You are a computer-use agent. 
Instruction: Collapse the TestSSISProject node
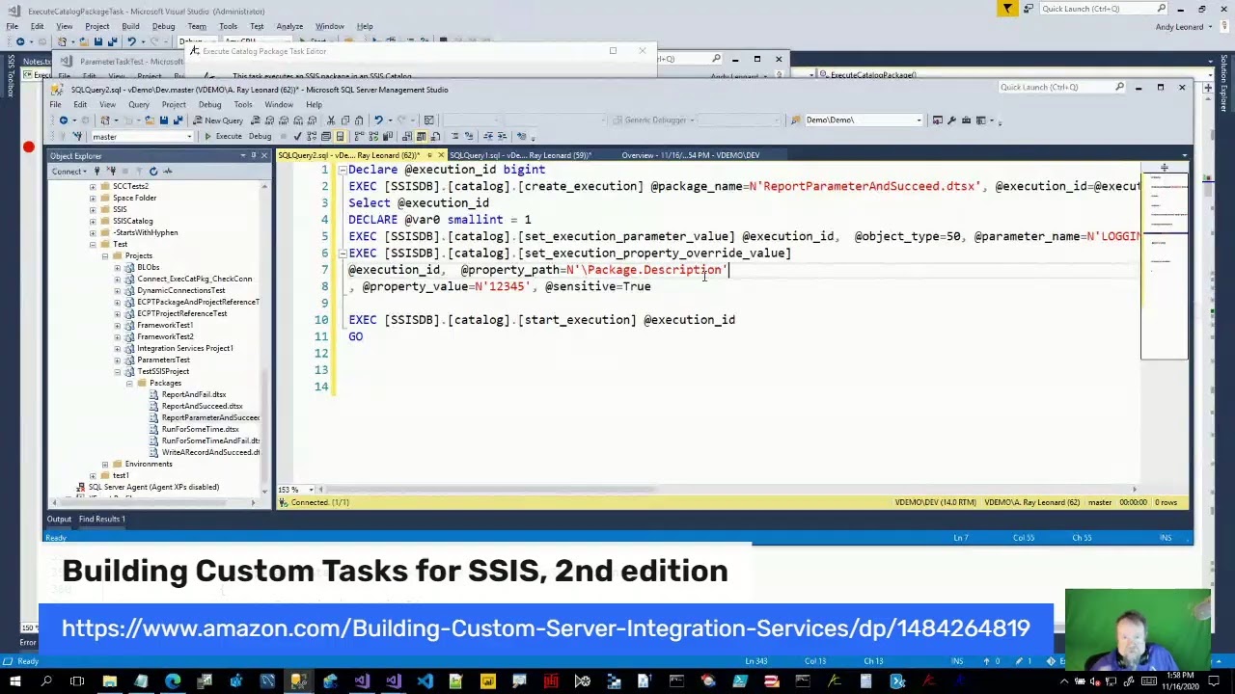(x=117, y=371)
